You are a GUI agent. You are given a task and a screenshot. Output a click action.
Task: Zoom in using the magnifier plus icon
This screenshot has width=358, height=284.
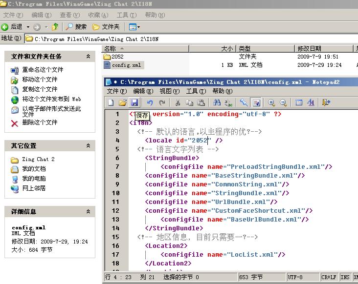click(271, 102)
